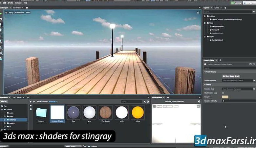Open the Edit menu
This screenshot has height=148, width=256.
(4, 3)
